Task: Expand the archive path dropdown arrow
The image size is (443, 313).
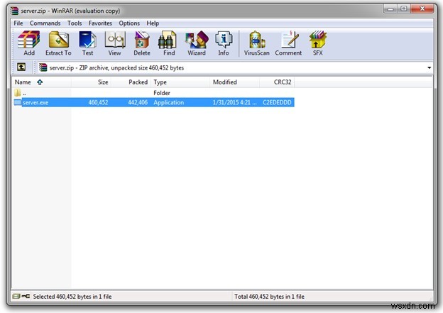Action: 429,68
